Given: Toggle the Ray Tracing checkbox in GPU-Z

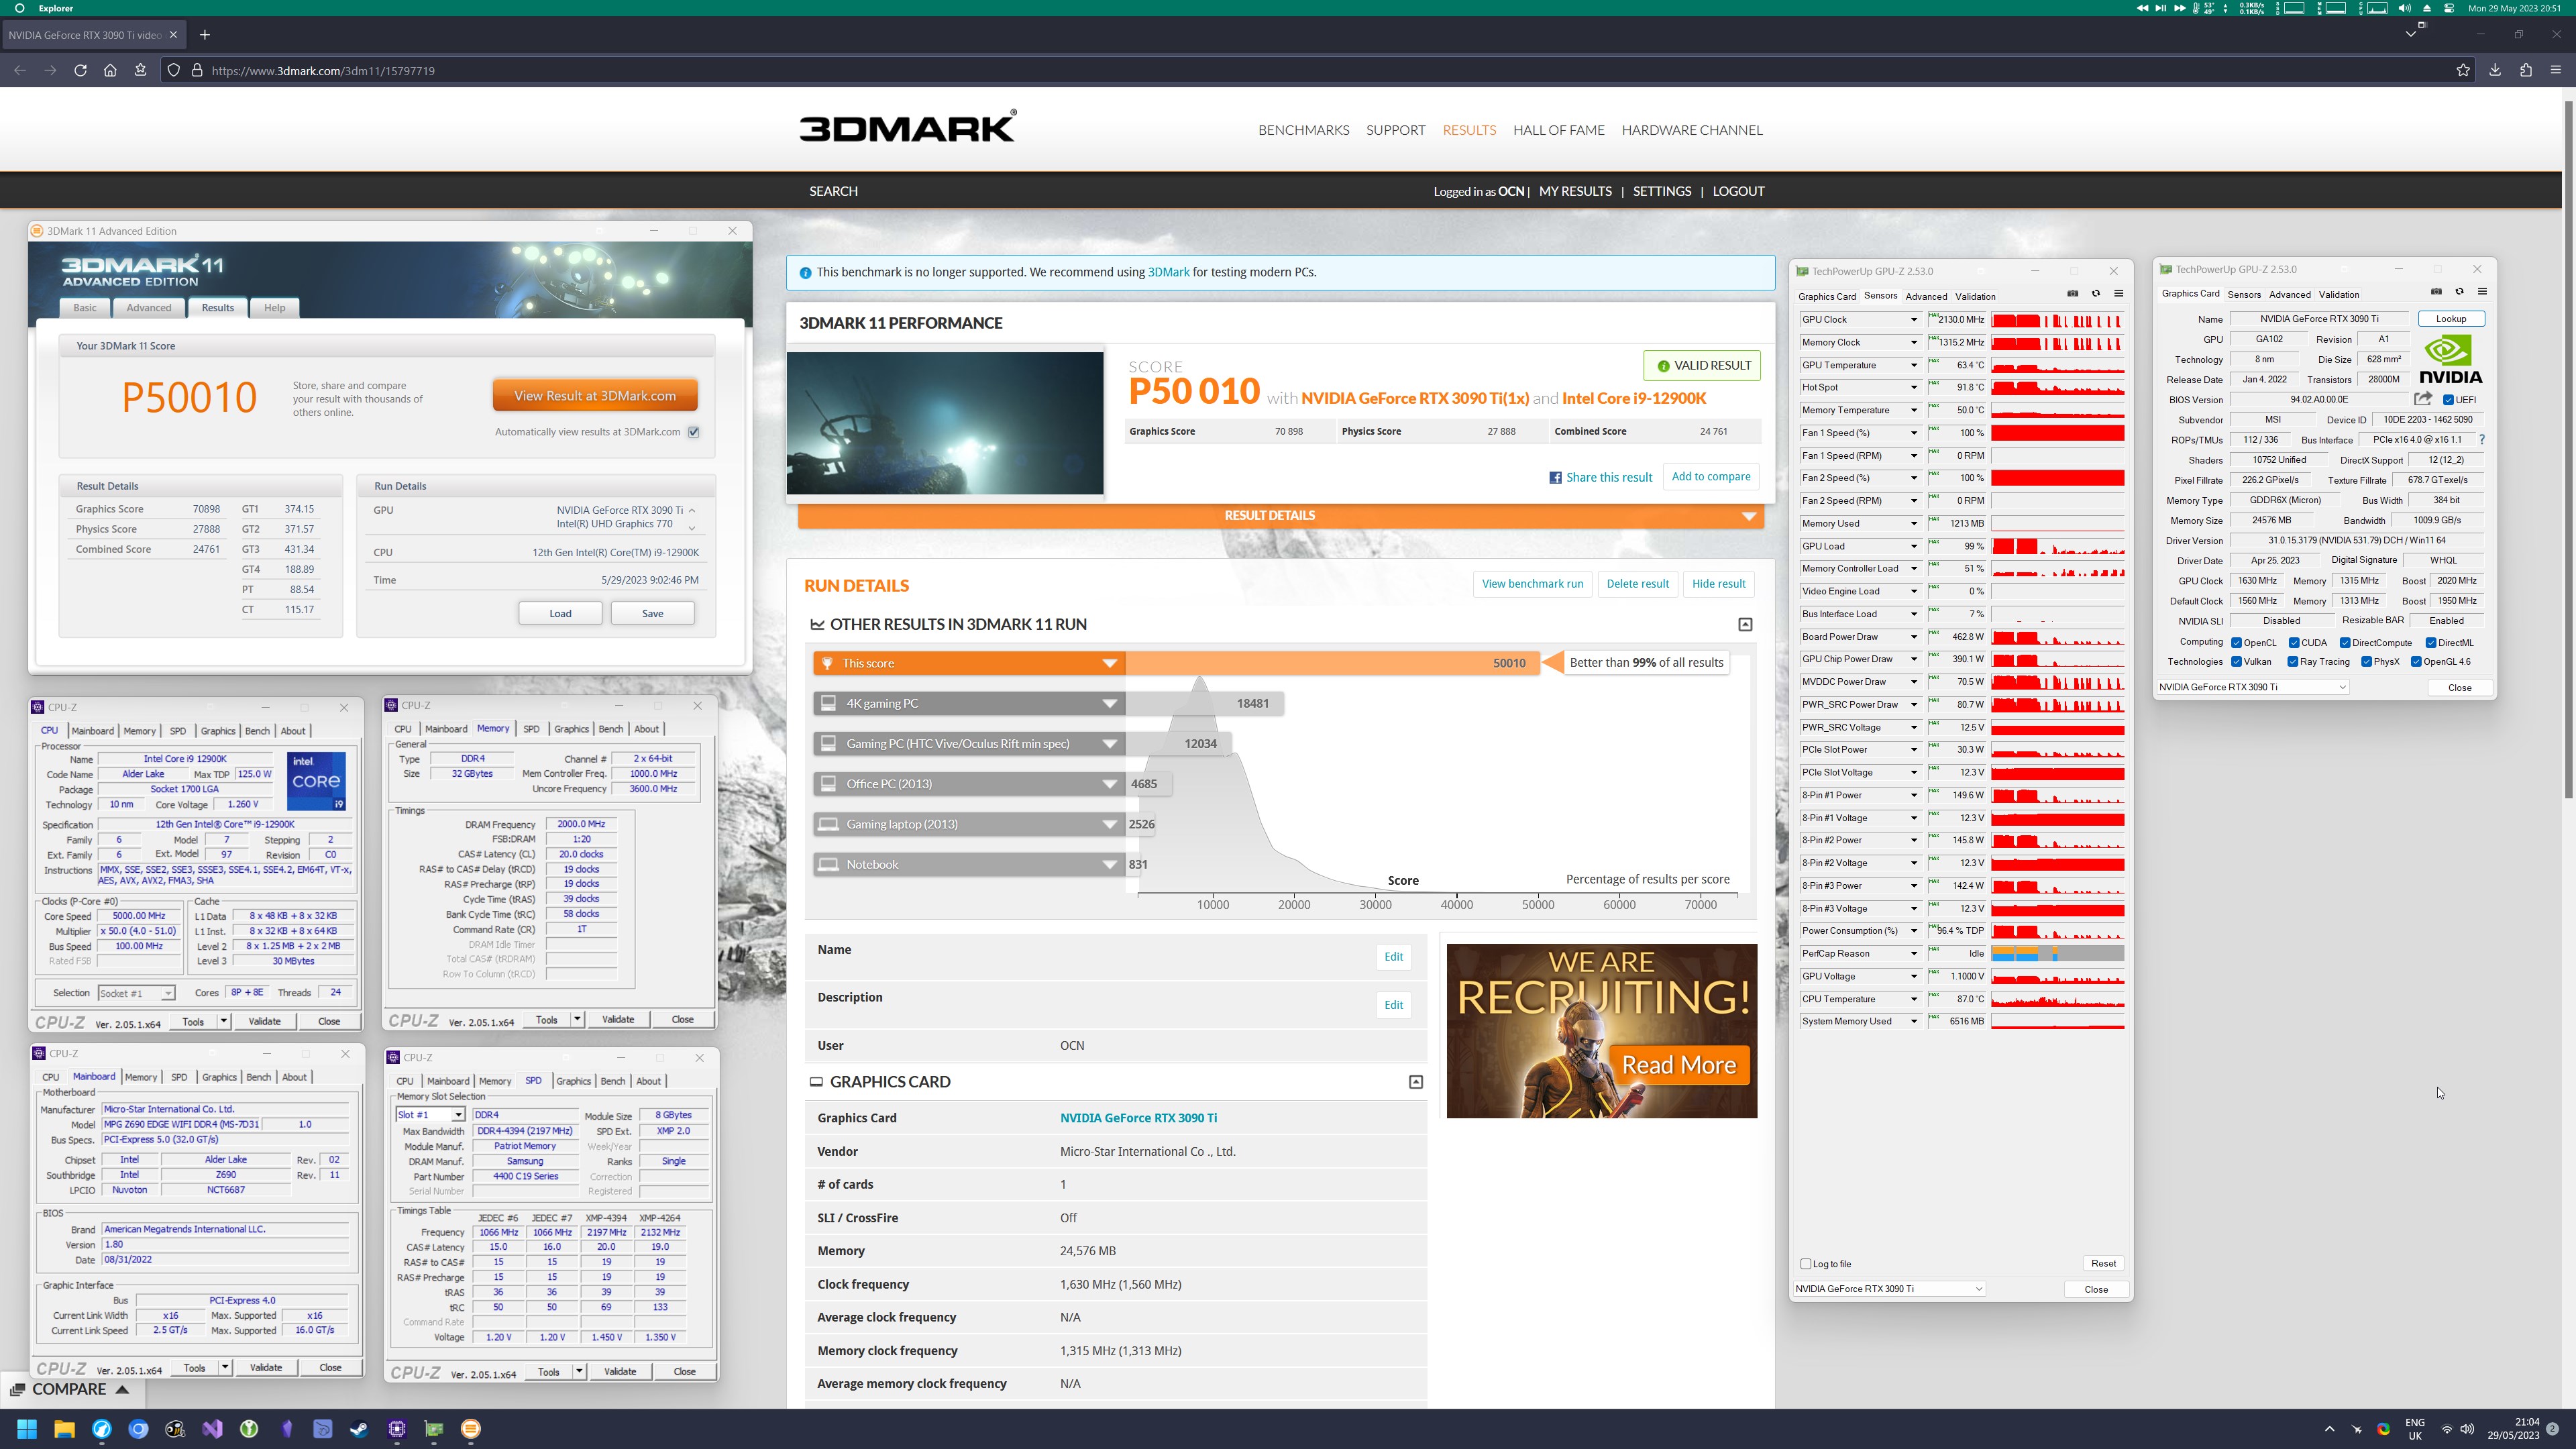Looking at the screenshot, I should pyautogui.click(x=2292, y=662).
